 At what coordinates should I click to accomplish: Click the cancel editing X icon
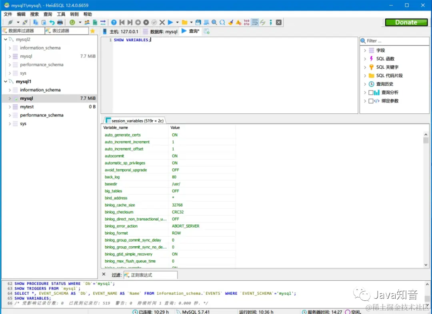(x=162, y=22)
